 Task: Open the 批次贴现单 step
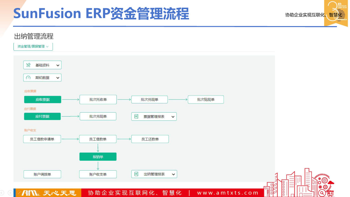[x=206, y=100]
